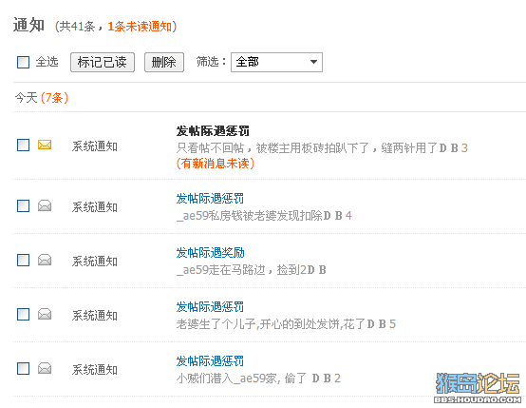
Task: Check the 全选 select-all checkbox
Action: [23, 62]
